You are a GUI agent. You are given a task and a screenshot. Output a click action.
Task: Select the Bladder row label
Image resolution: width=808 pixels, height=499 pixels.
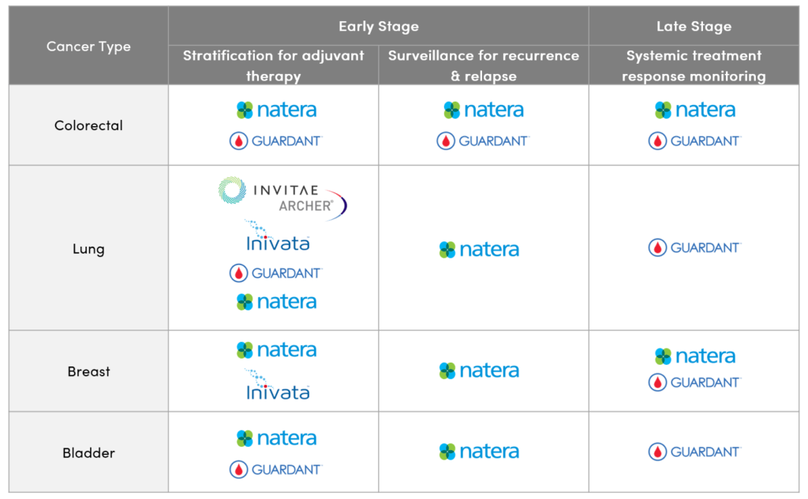tap(88, 452)
